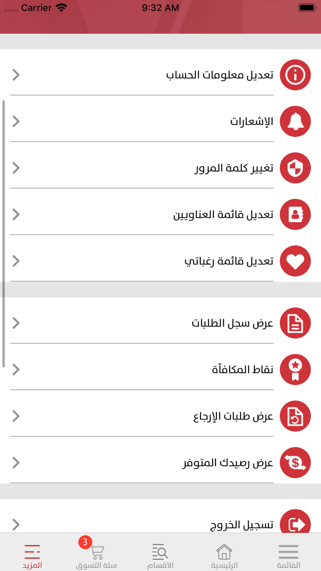Viewport: 321px width, 571px height.
Task: Open the سلة التسوق cart tab
Action: (x=95, y=553)
